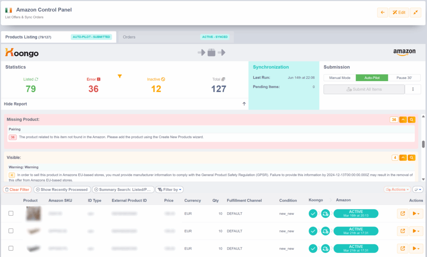This screenshot has height=257, width=427.
Task: Click the Irish flag icon by the title
Action: (x=8, y=10)
